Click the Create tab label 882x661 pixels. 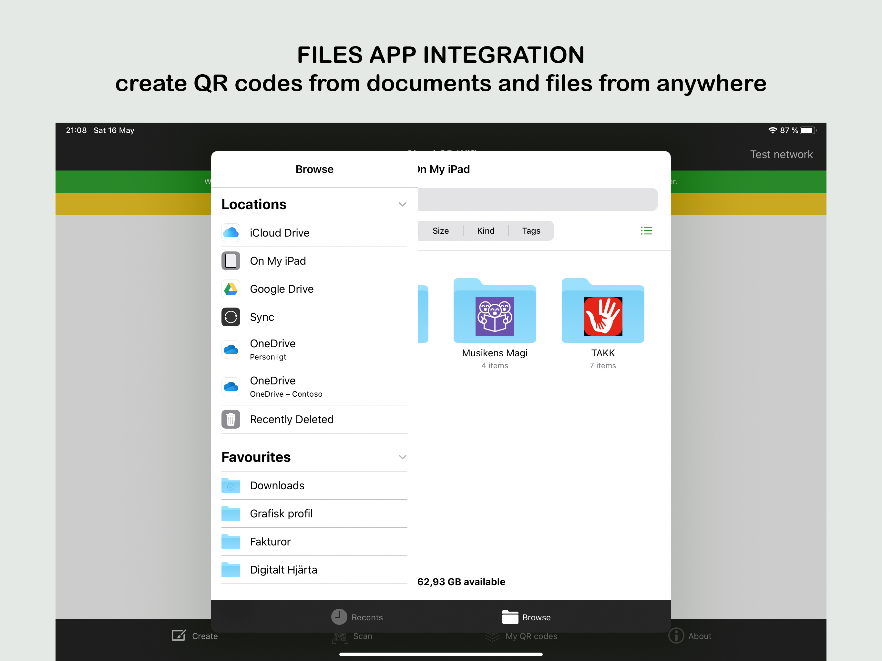click(205, 636)
